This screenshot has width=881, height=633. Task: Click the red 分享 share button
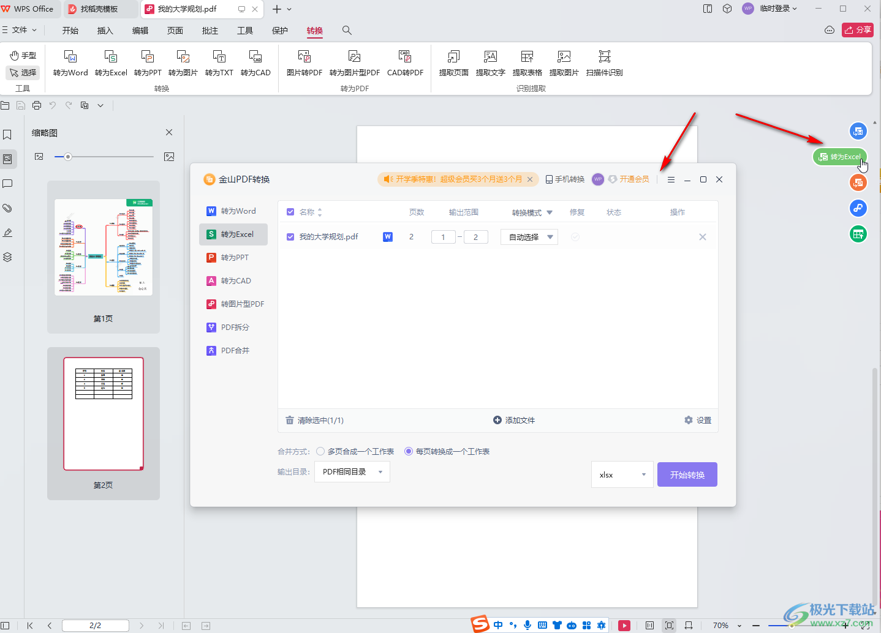858,29
